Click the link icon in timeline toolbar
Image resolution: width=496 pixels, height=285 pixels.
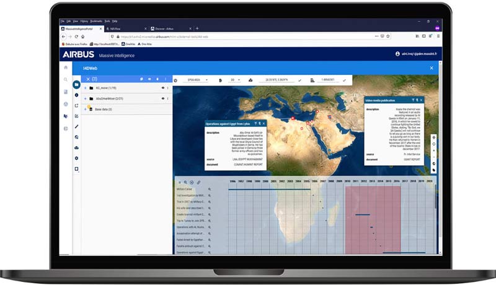click(198, 182)
